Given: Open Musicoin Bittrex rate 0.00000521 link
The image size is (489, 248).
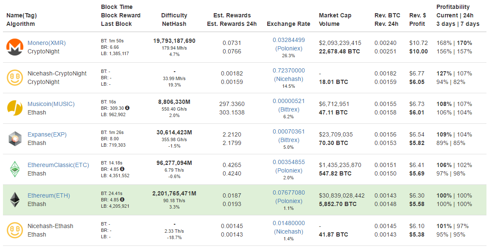Looking at the screenshot, I should coord(289,101).
